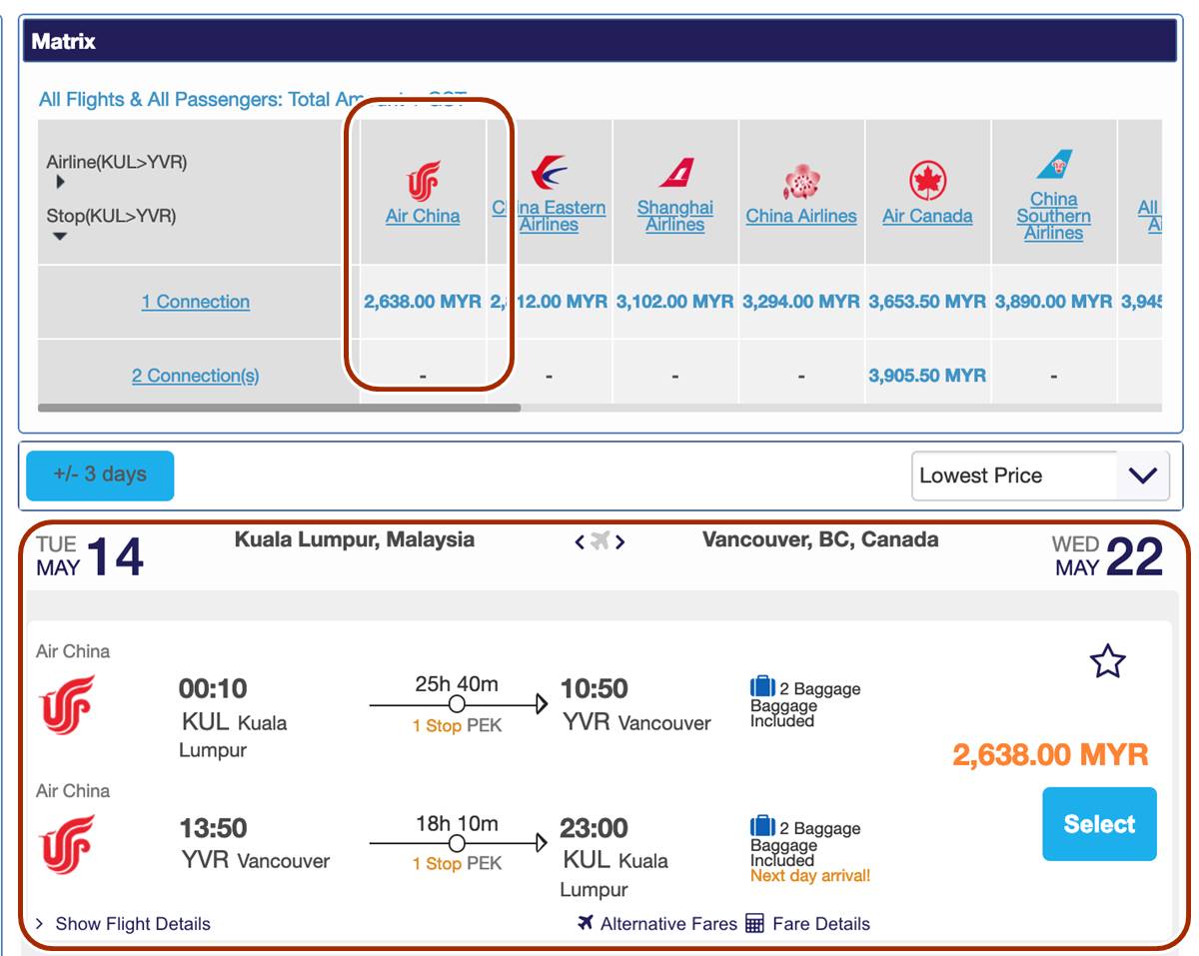Image resolution: width=1199 pixels, height=956 pixels.
Task: Open Fare Details
Action: pos(821,924)
